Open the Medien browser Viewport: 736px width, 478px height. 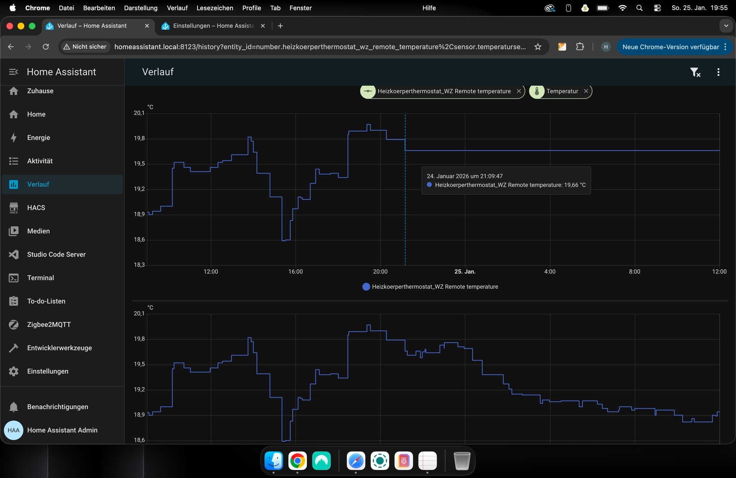(61, 231)
